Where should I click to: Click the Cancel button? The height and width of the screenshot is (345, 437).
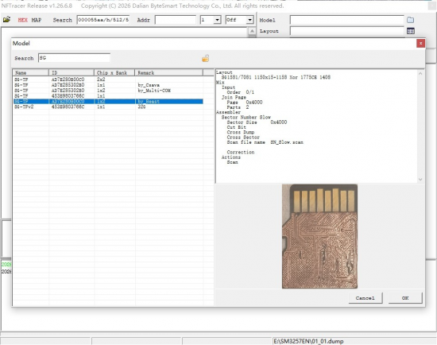(365, 298)
